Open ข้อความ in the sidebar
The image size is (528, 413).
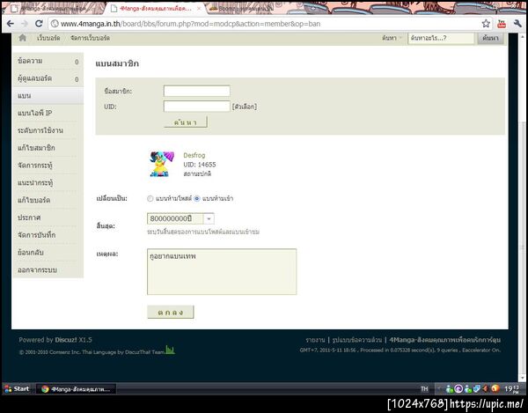pos(48,62)
